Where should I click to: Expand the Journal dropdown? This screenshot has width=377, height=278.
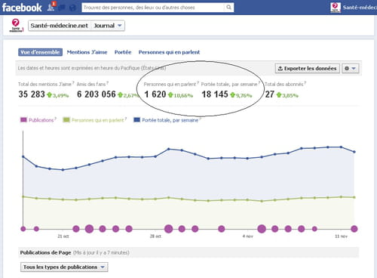pyautogui.click(x=108, y=26)
